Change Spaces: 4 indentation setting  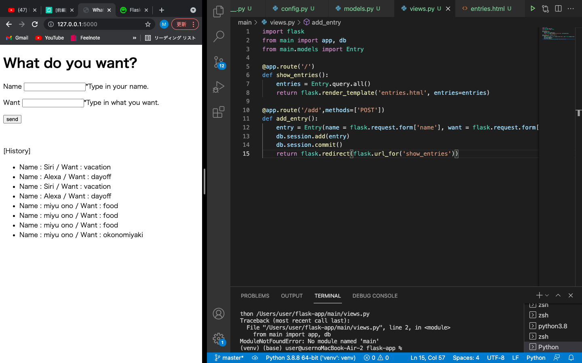tap(466, 358)
